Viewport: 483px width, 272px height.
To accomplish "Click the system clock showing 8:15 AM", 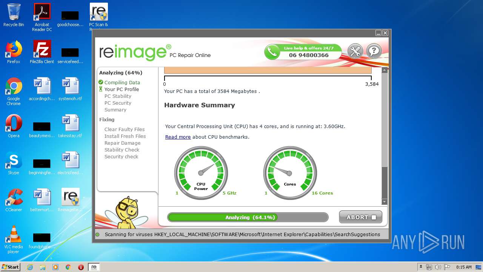I will pyautogui.click(x=464, y=267).
